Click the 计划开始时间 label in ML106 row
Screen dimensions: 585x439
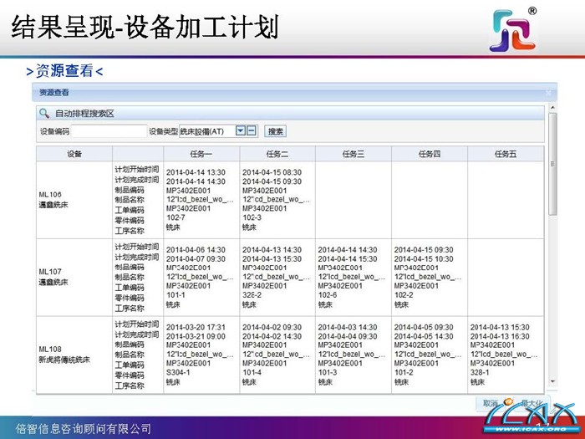pyautogui.click(x=137, y=170)
